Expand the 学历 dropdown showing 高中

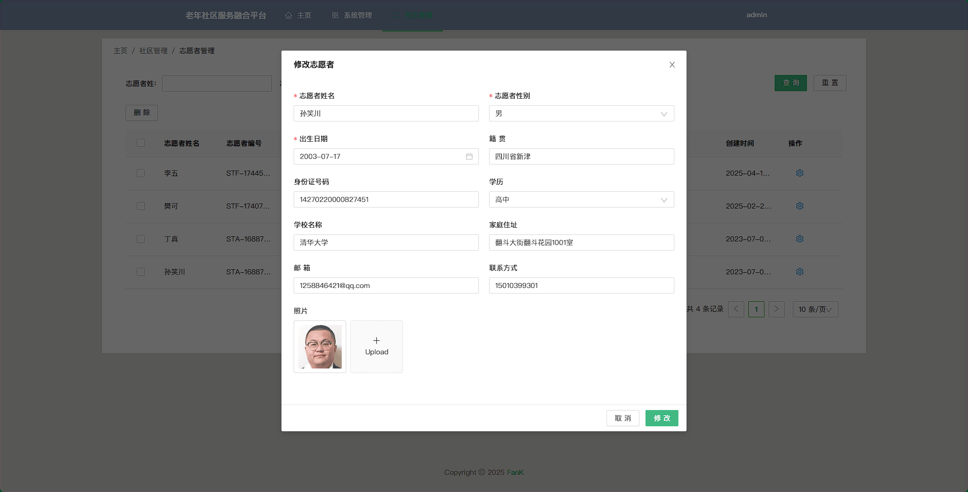point(581,199)
